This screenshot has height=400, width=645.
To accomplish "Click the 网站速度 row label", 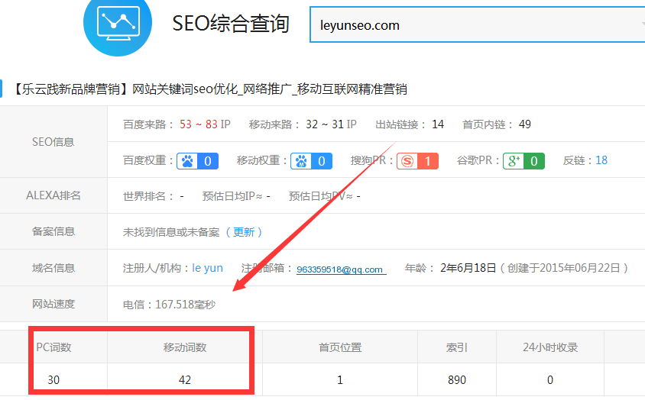I will 53,305.
